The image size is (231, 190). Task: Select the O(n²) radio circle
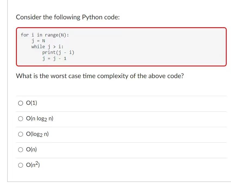(x=21, y=165)
